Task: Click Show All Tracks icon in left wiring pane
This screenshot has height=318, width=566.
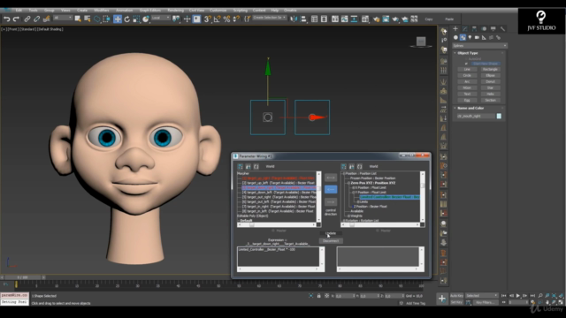Action: tap(241, 166)
